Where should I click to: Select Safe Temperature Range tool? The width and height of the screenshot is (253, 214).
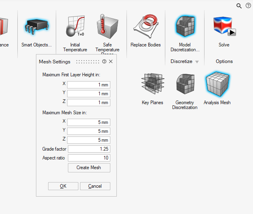click(107, 33)
